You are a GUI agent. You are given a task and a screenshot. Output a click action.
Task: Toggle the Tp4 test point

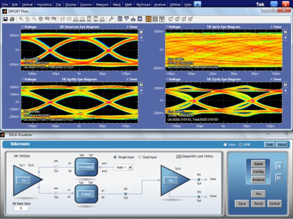199,180
